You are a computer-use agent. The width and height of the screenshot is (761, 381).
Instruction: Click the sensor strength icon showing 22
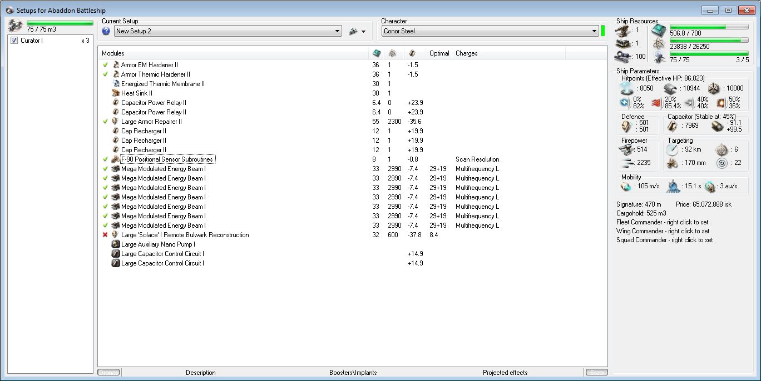pyautogui.click(x=722, y=163)
